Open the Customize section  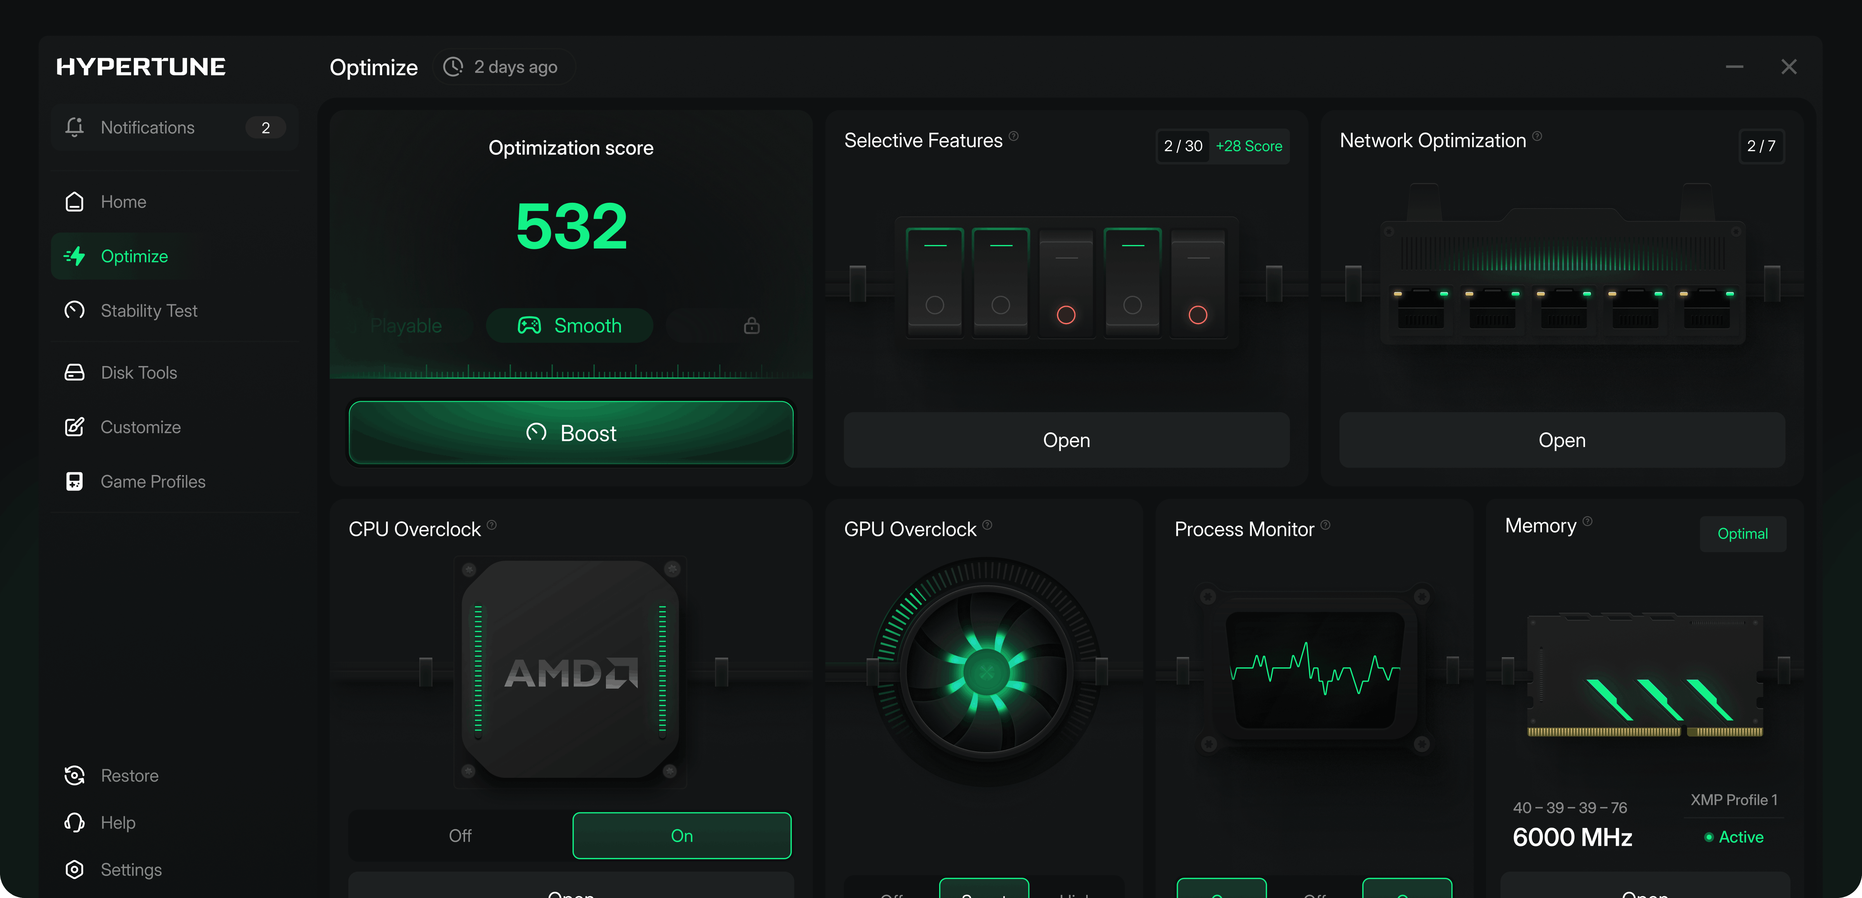click(174, 426)
